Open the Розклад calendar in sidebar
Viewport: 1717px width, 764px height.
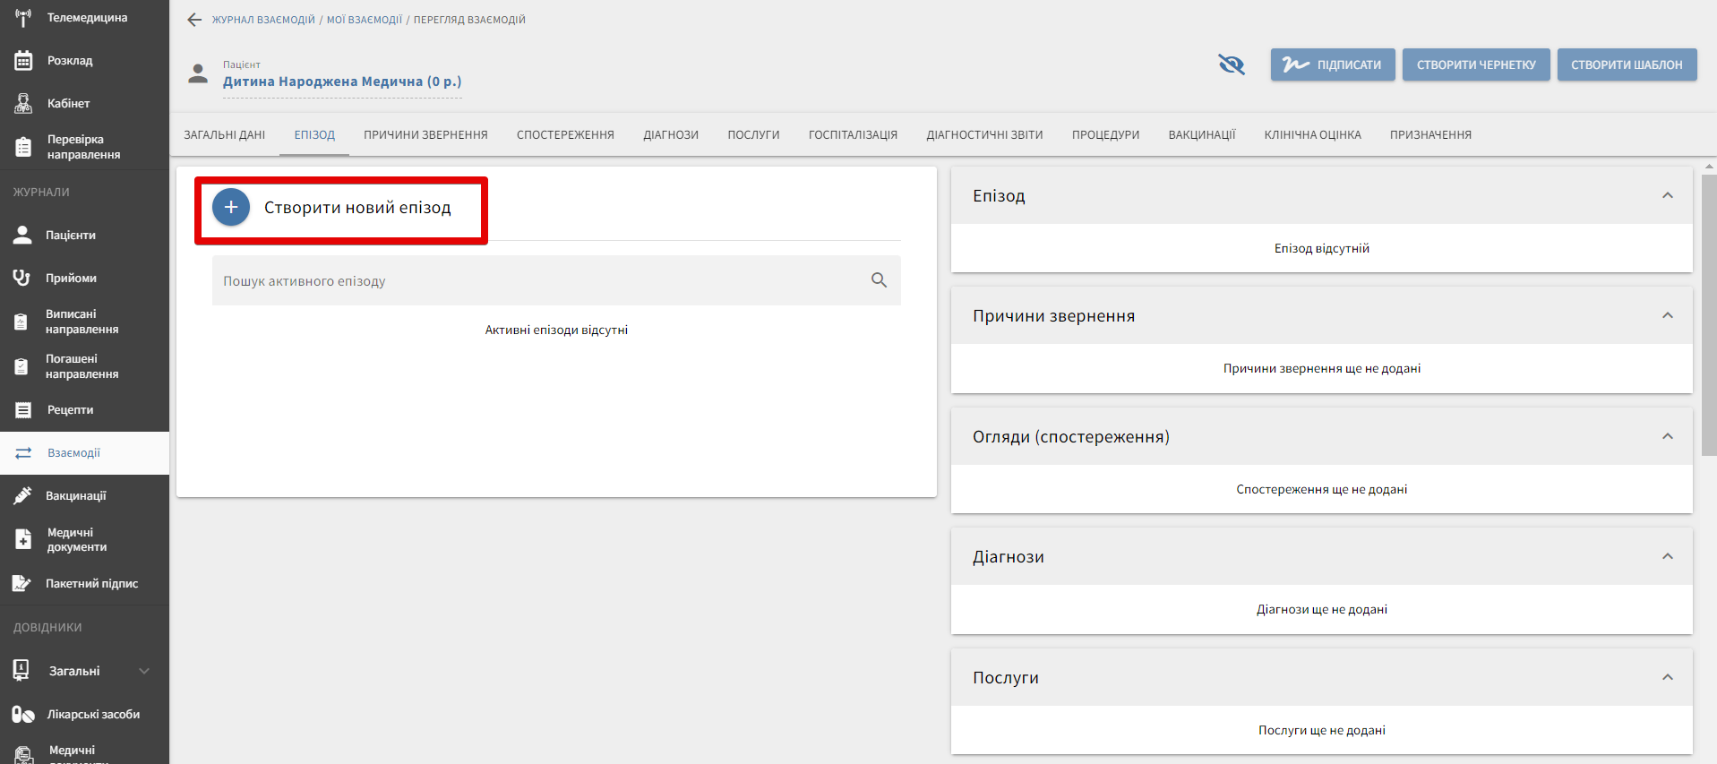pos(70,61)
